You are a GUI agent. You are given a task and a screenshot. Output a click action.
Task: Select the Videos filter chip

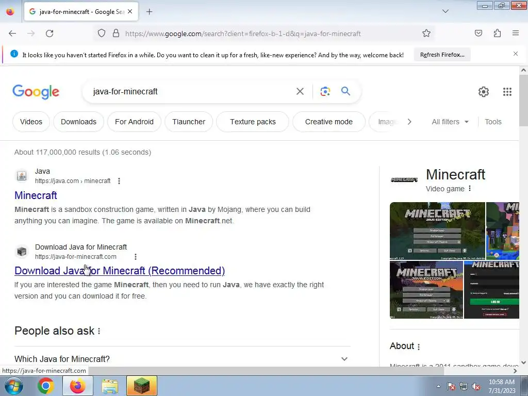[31, 122]
